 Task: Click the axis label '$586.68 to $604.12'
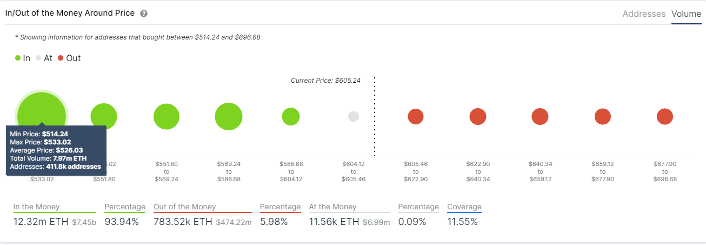tap(291, 171)
